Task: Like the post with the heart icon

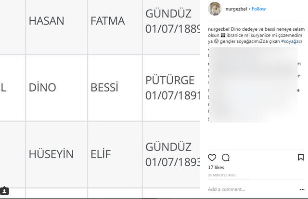Action: (x=212, y=158)
